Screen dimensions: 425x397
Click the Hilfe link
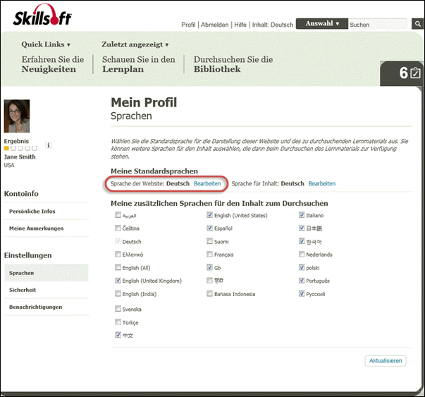240,25
